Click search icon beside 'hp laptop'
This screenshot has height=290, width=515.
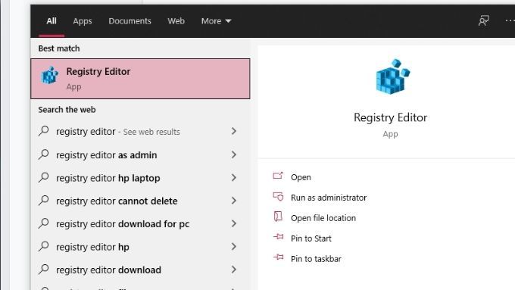click(43, 177)
